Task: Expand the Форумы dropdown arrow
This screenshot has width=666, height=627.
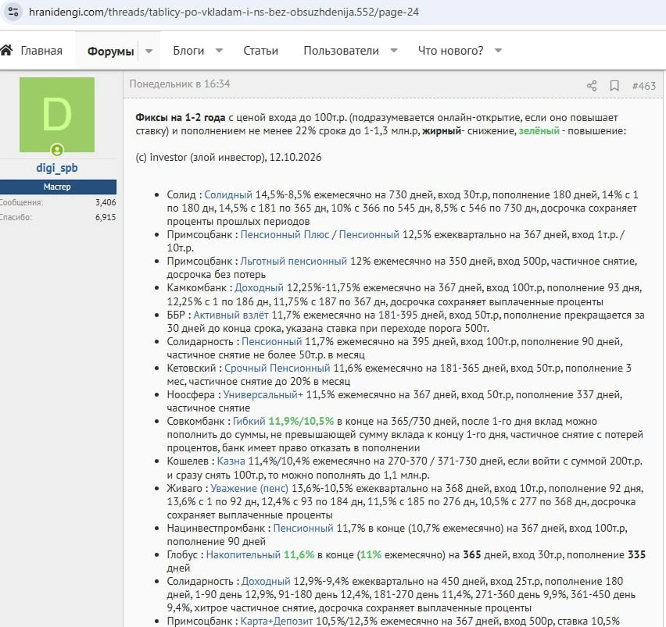Action: tap(149, 51)
